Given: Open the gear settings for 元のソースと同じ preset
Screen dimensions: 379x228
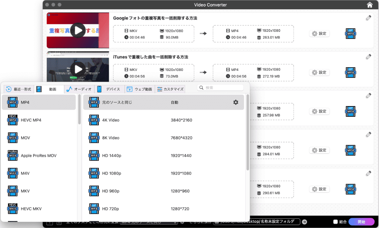Looking at the screenshot, I should pyautogui.click(x=236, y=102).
